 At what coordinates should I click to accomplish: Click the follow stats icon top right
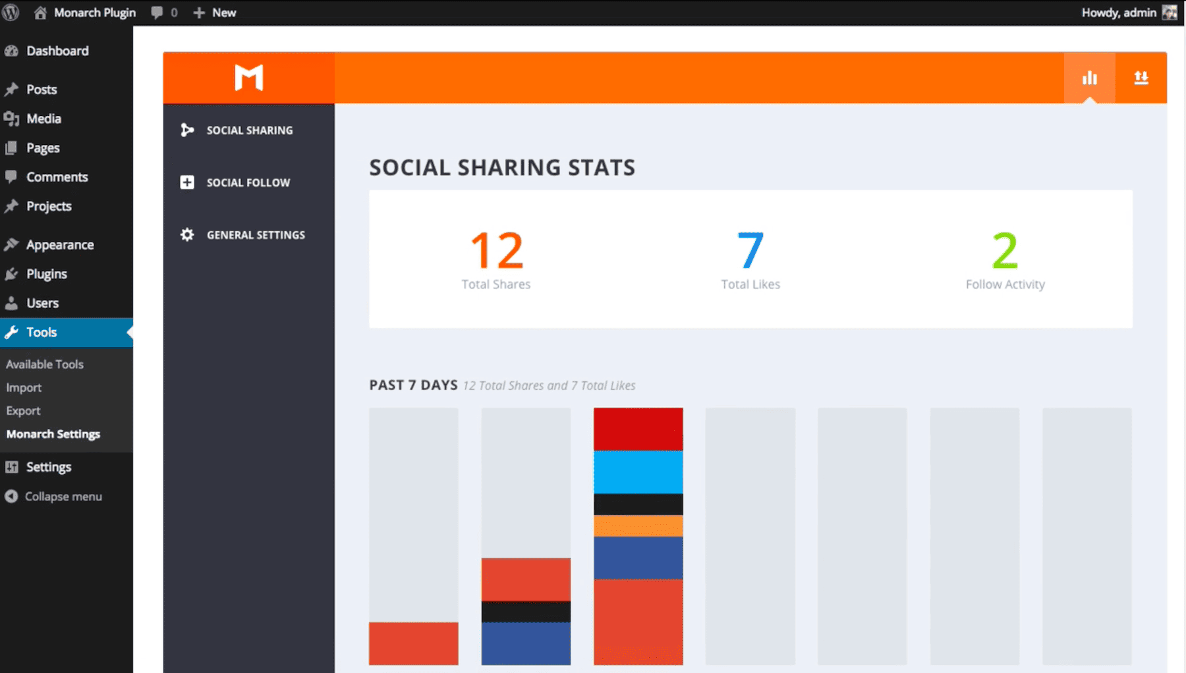[x=1141, y=77]
